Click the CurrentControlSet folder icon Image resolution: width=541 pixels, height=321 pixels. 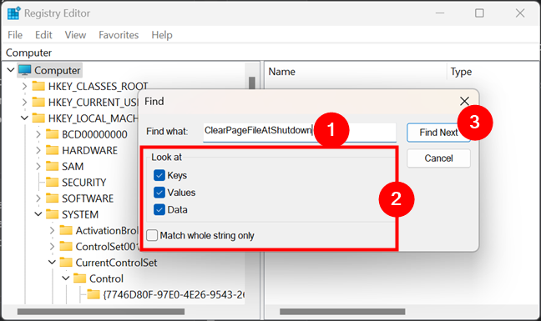[x=66, y=263]
